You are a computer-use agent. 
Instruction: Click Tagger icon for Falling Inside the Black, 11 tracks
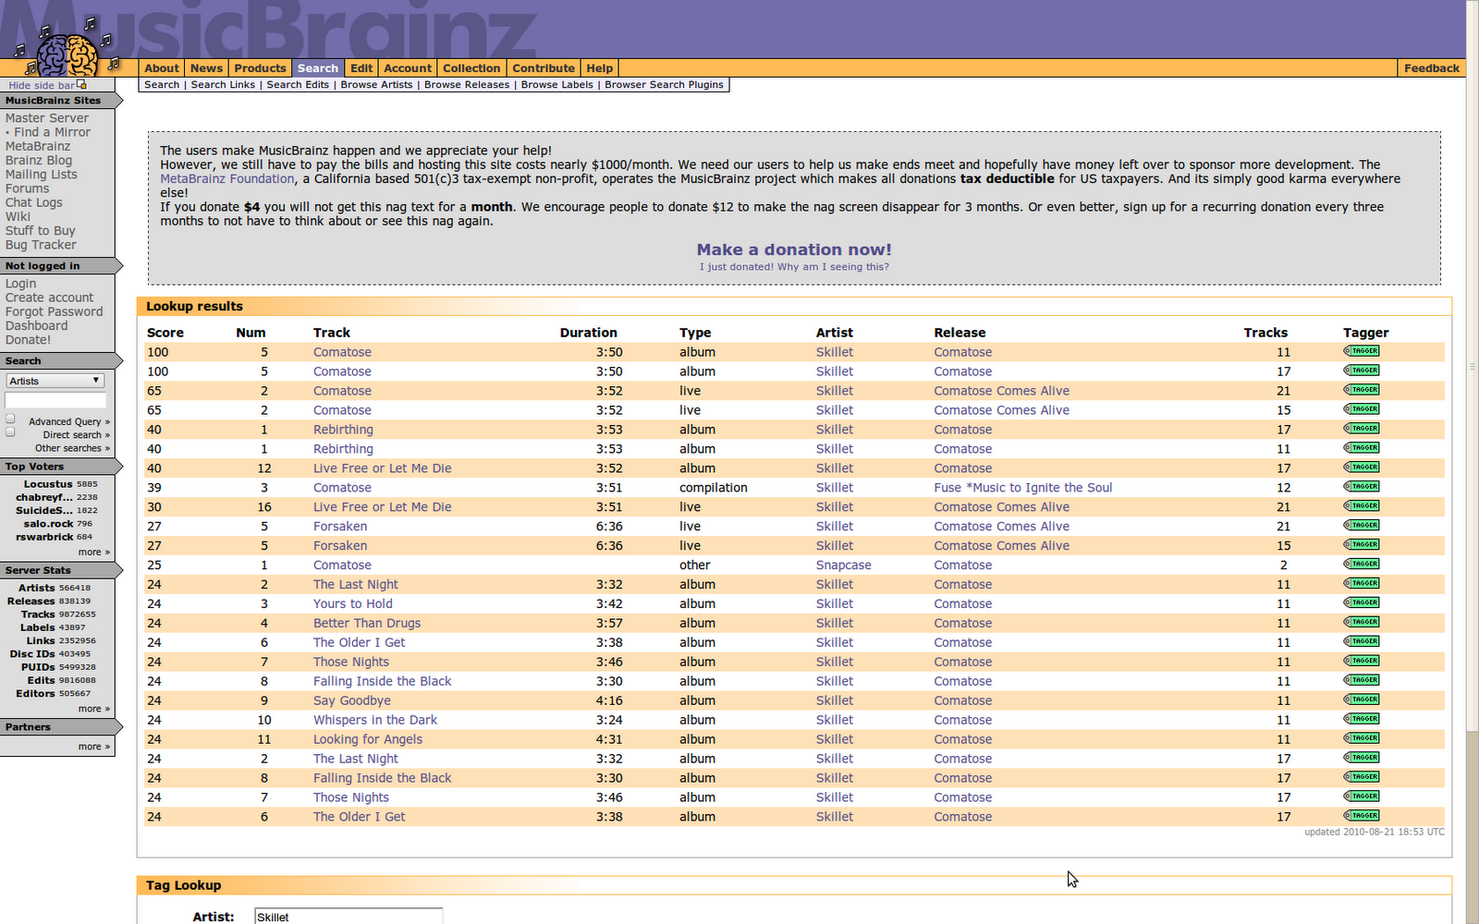coord(1362,681)
